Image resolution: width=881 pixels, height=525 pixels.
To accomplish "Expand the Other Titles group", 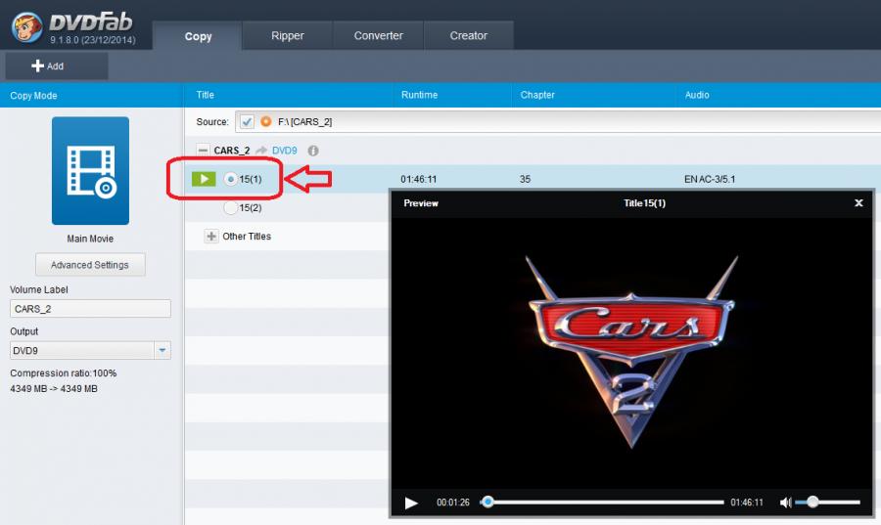I will point(211,237).
